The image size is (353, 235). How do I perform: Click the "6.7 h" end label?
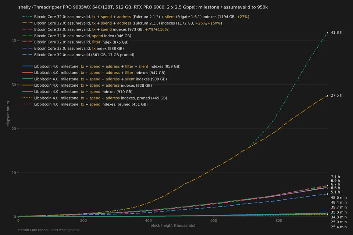(335, 184)
